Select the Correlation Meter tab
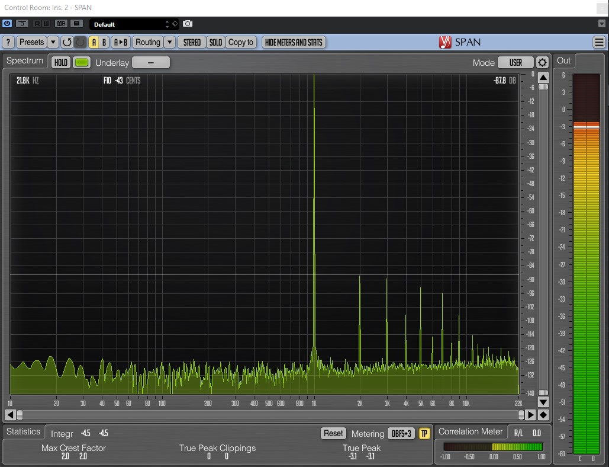 click(471, 431)
